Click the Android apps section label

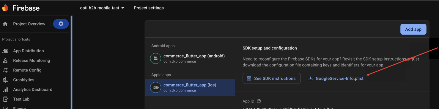pyautogui.click(x=163, y=46)
